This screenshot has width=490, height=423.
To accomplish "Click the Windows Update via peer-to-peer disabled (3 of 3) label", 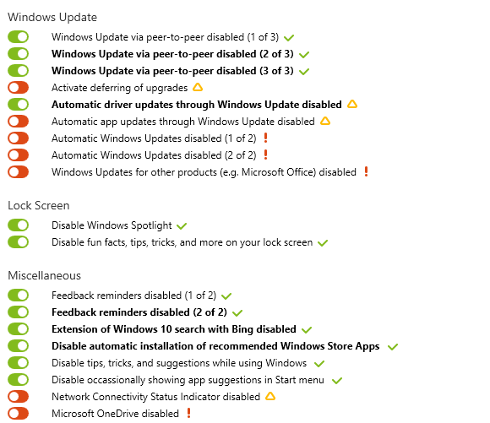I will (x=172, y=71).
